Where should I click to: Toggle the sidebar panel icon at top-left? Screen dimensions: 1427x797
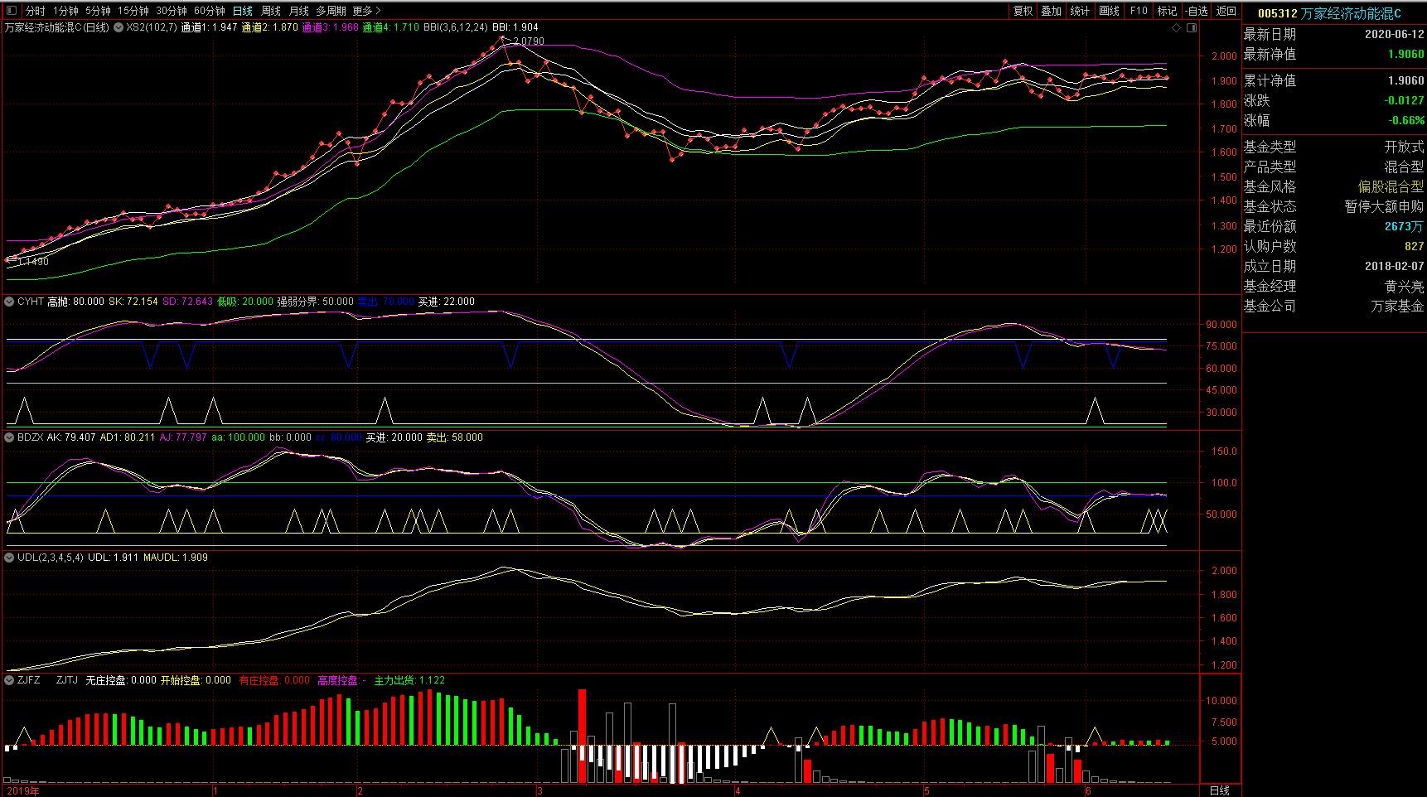coord(11,11)
